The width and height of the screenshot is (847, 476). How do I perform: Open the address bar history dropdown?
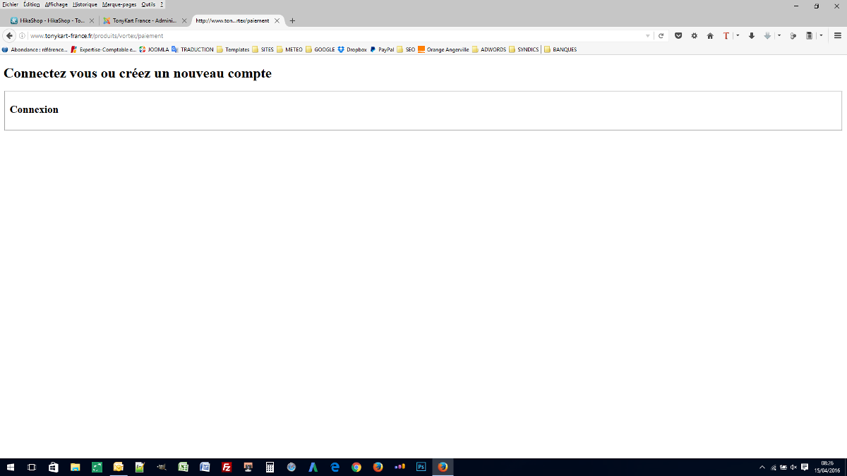click(648, 36)
